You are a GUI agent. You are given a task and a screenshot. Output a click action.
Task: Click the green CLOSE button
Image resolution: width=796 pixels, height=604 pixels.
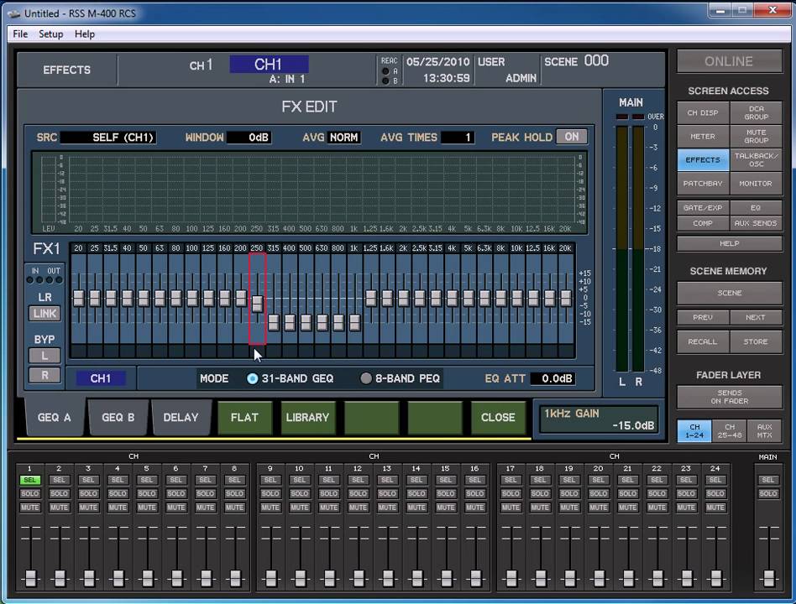coord(498,418)
